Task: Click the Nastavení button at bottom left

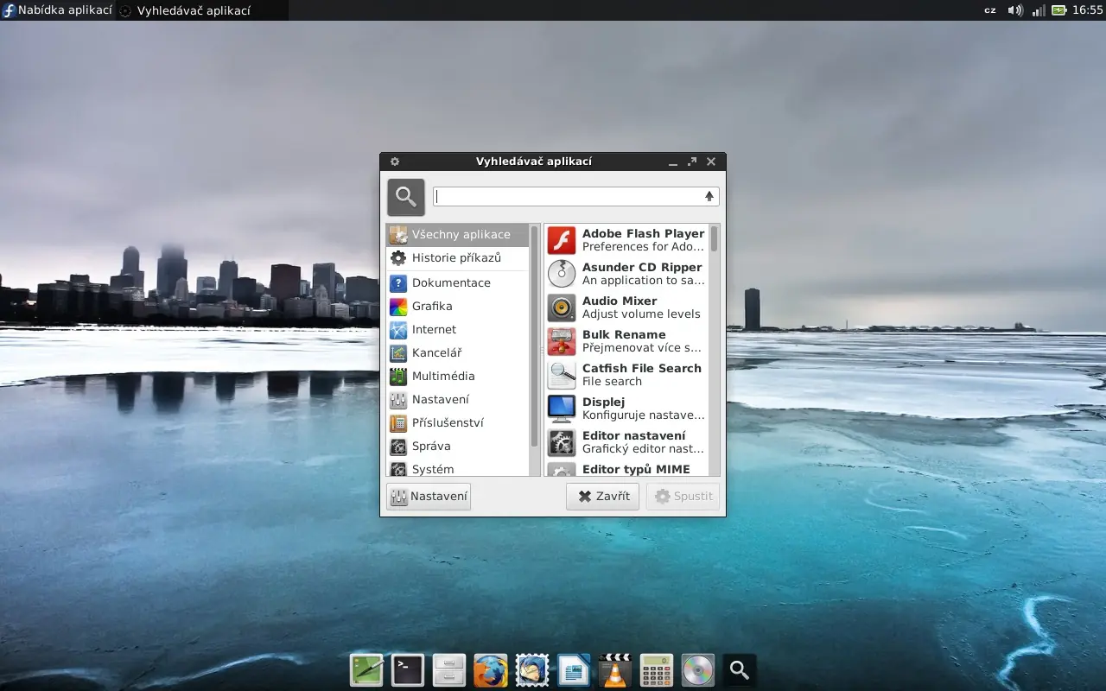Action: point(429,496)
